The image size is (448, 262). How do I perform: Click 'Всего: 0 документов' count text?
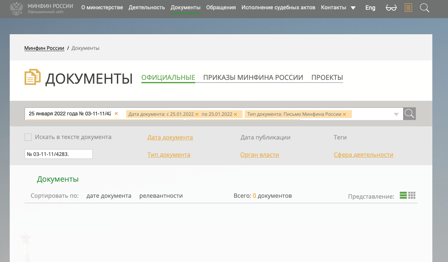click(263, 196)
